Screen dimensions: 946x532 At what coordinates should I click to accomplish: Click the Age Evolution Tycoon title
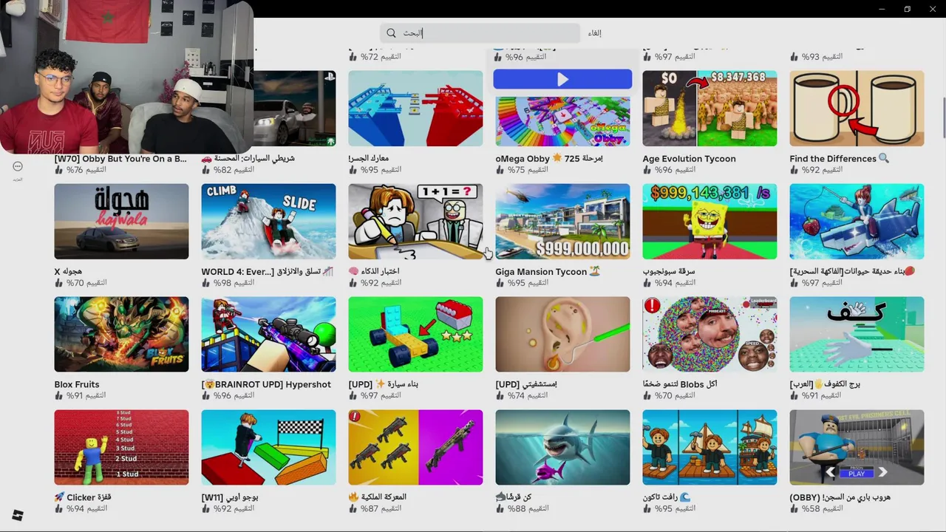(x=689, y=158)
